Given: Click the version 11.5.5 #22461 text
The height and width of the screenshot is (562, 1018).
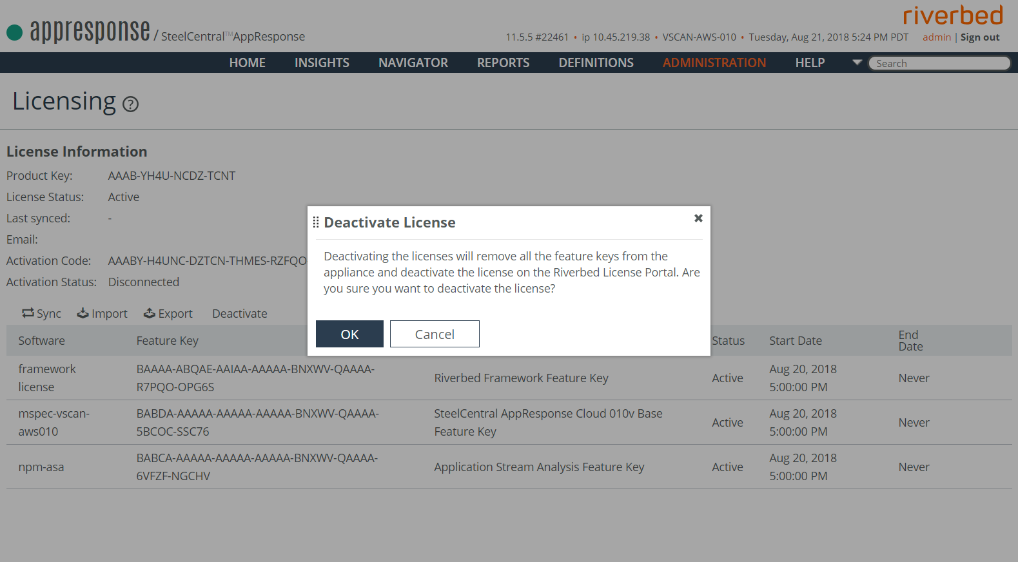Looking at the screenshot, I should (x=537, y=37).
